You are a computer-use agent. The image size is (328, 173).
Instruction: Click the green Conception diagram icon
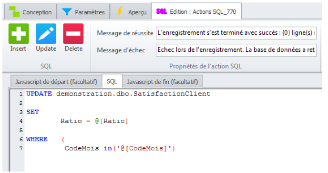pos(14,12)
